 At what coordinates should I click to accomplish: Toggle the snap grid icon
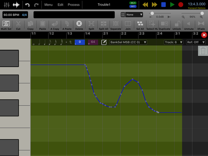(x=123, y=15)
